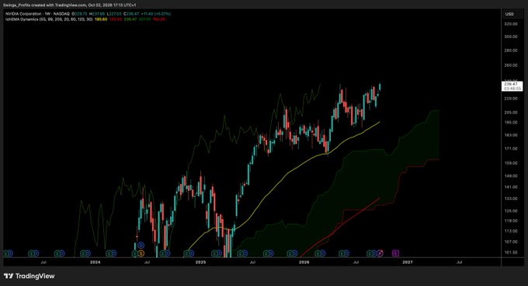Click the pink lightning event icon on the timeline

pos(380,253)
